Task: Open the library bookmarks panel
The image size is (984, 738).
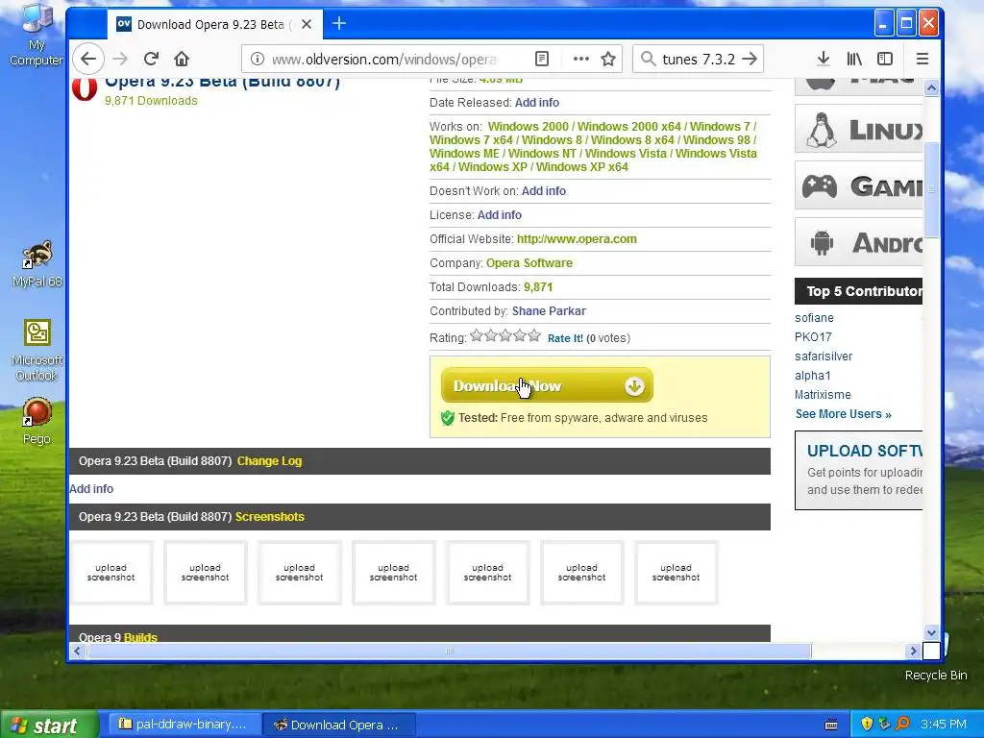Action: [854, 59]
